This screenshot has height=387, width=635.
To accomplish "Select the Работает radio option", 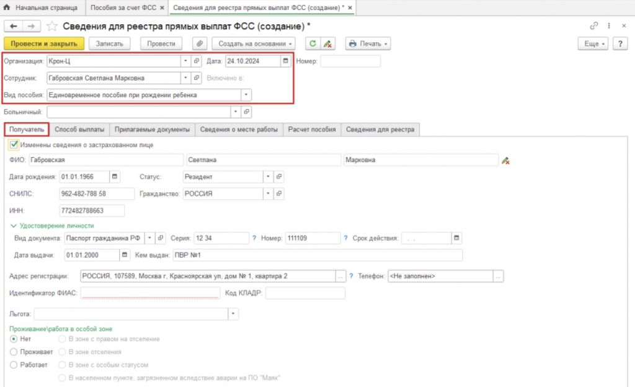I will [x=14, y=365].
